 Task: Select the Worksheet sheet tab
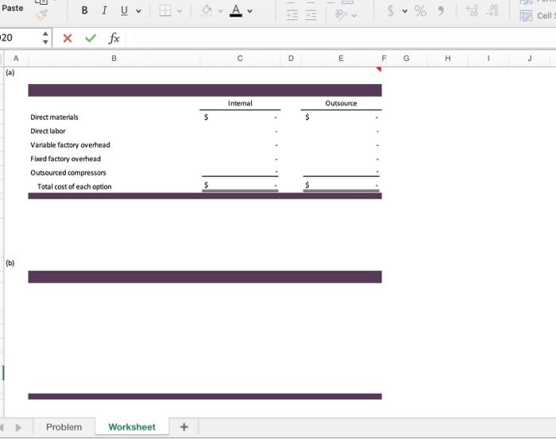pyautogui.click(x=132, y=427)
